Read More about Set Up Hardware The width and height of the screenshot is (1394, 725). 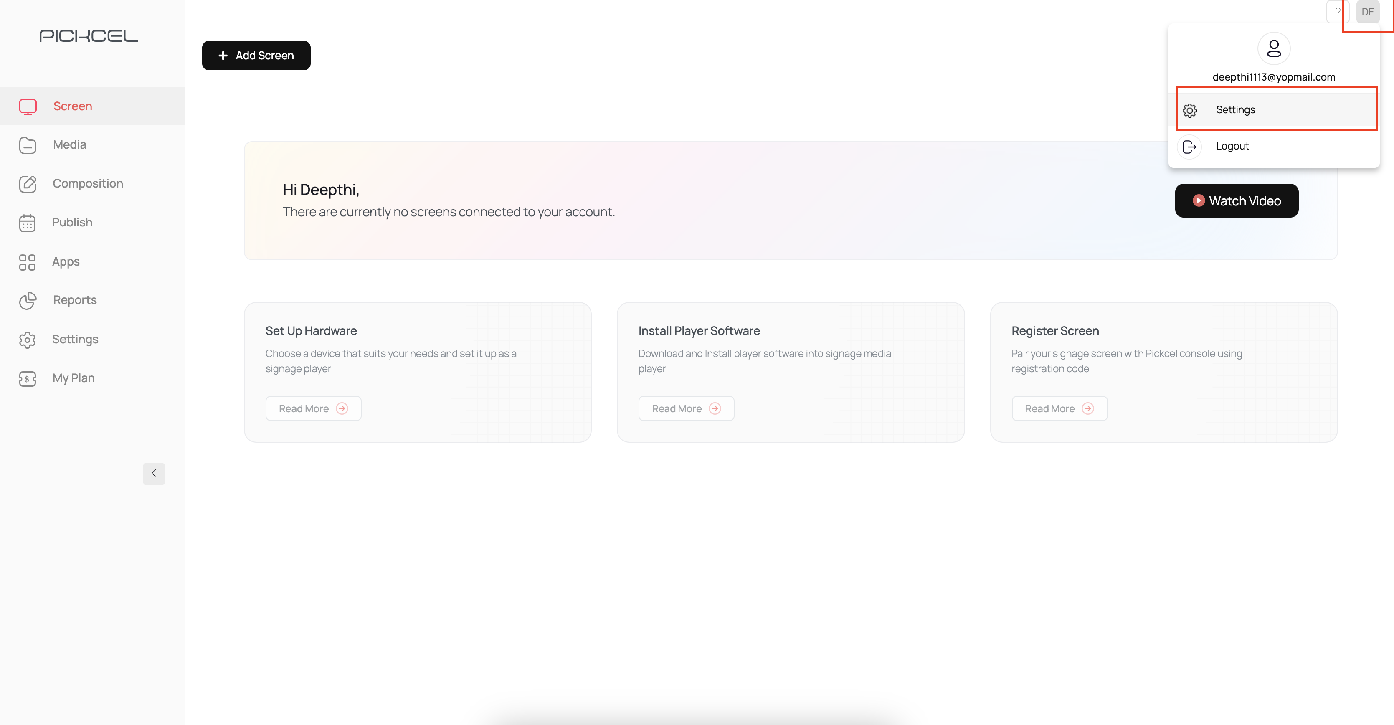tap(313, 408)
